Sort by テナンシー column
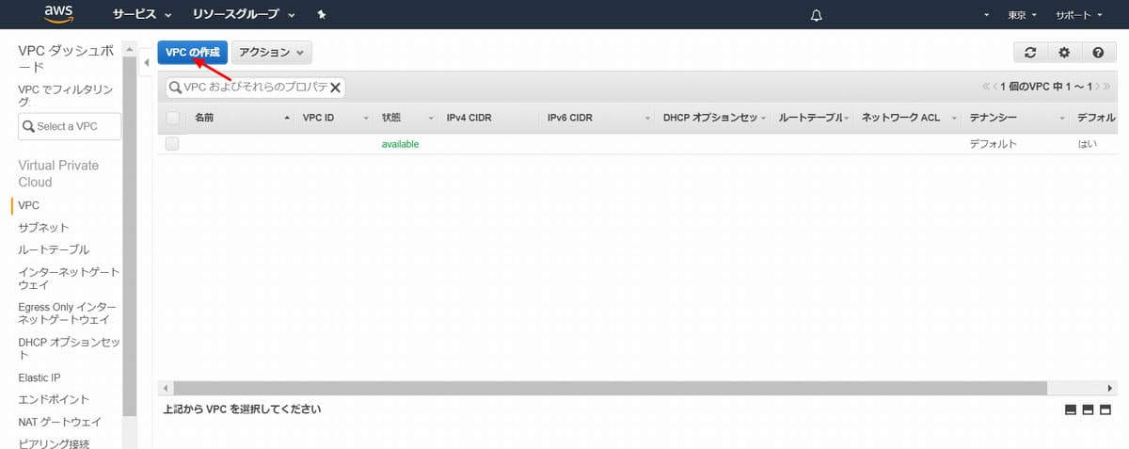 (1017, 118)
